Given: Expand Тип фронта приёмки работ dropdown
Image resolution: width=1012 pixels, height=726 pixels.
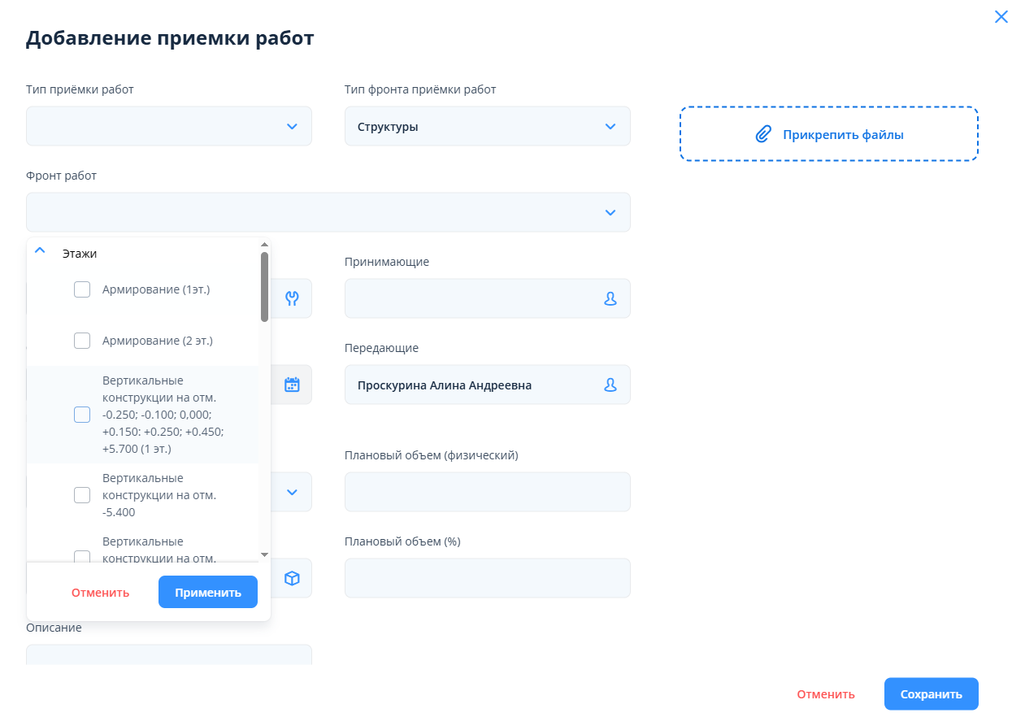Looking at the screenshot, I should pos(487,127).
